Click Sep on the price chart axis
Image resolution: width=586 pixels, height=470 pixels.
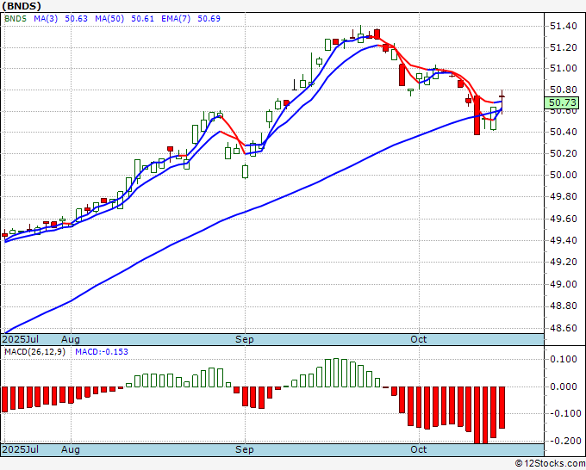(245, 339)
